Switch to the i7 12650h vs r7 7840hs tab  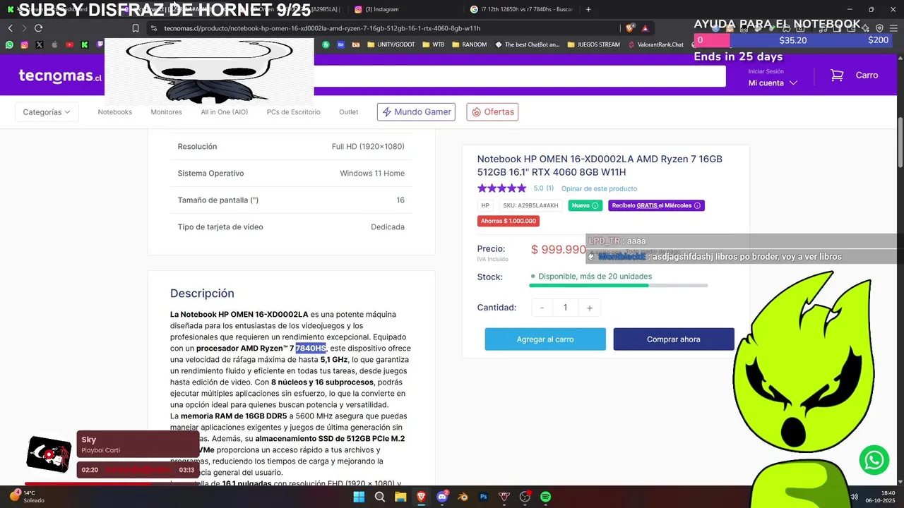coord(521,9)
